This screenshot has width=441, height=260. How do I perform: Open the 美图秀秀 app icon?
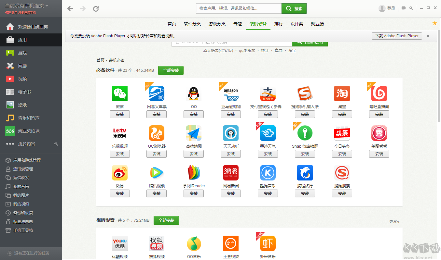click(379, 133)
